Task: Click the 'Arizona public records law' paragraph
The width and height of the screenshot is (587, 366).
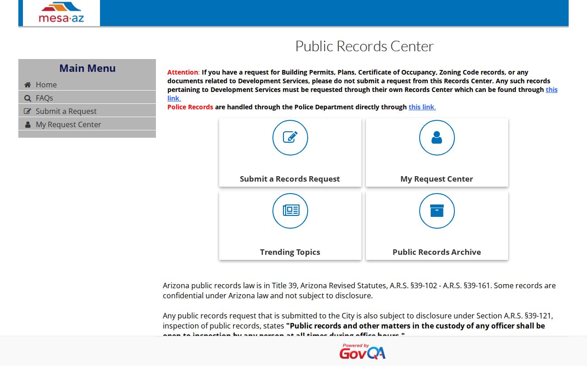Action: (359, 291)
